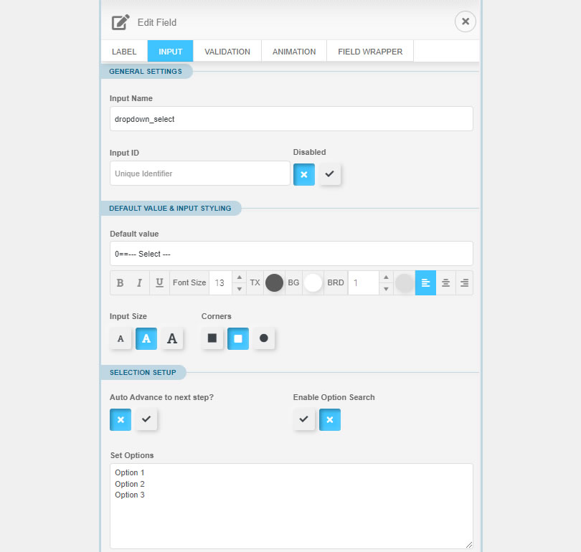Click the 'Option 2' line
581x552 pixels.
(129, 484)
